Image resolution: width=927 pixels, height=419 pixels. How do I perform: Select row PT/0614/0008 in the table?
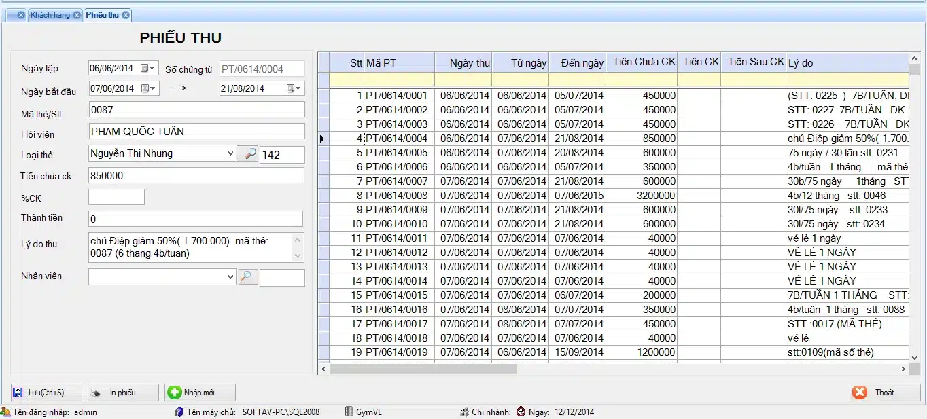coord(397,196)
